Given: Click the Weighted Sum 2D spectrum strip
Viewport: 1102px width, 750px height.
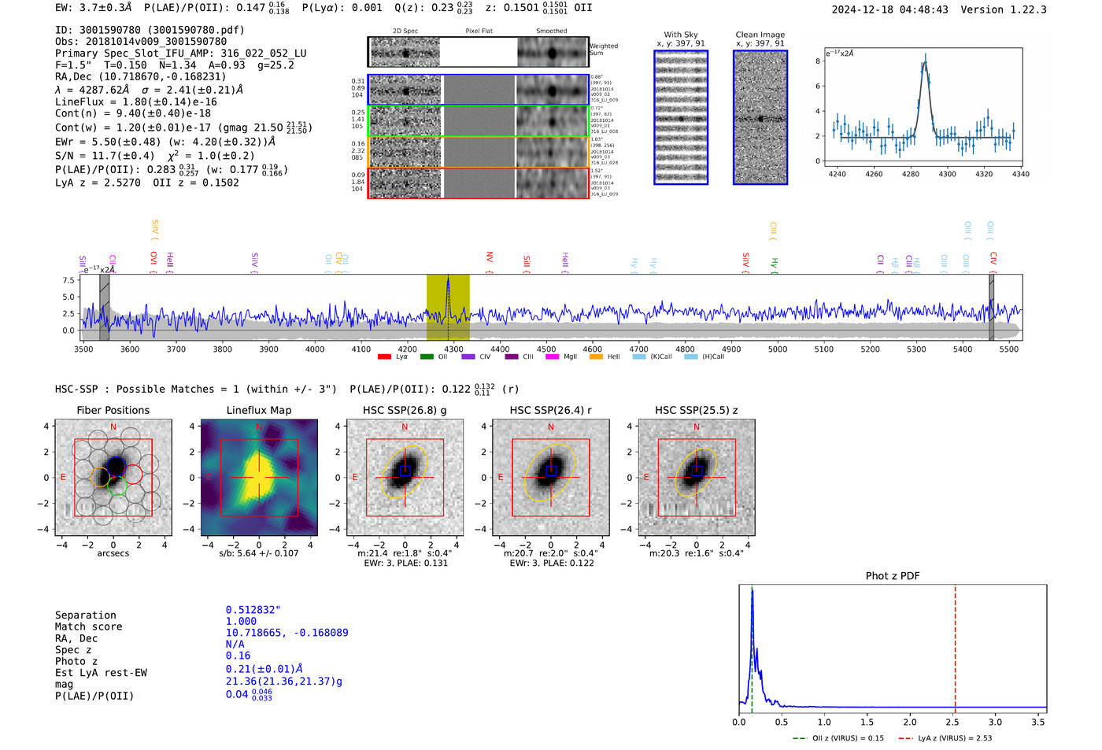Looking at the screenshot, I should coord(478,53).
